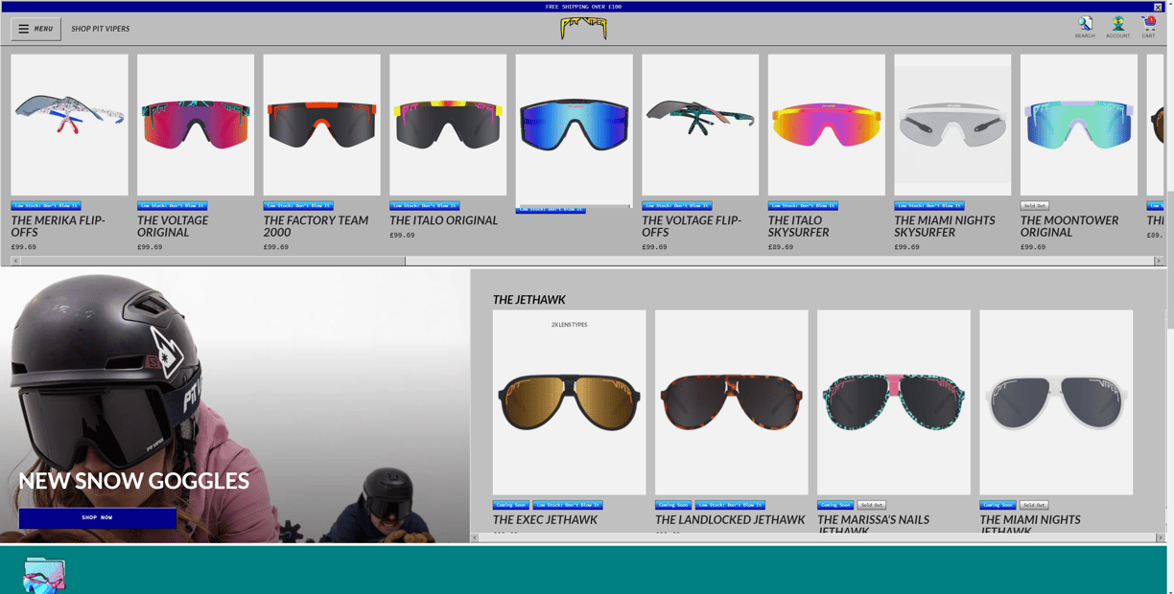Click the 'NEW SNOW GOGGLES' heading
1174x594 pixels.
coord(133,481)
